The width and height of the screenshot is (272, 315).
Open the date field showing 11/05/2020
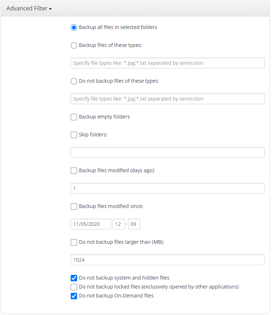(91, 224)
